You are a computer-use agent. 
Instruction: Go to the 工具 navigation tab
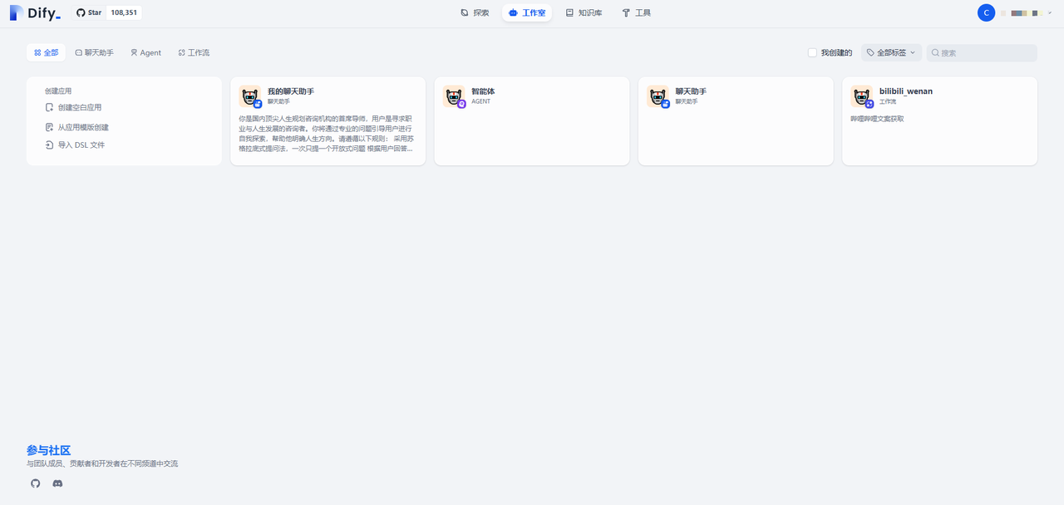tap(636, 13)
